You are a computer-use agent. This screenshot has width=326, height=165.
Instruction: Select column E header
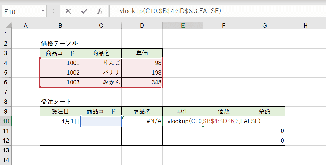183,26
